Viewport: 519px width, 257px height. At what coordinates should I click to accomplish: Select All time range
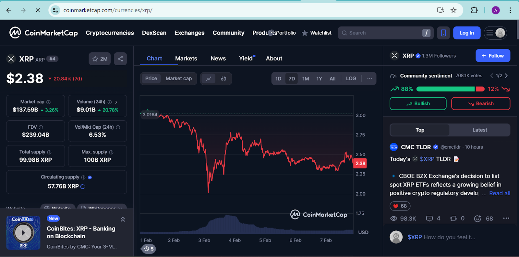[x=332, y=79]
